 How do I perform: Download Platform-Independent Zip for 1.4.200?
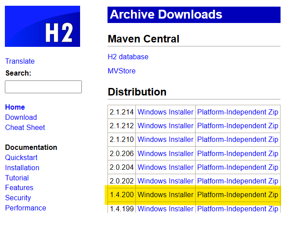pos(238,194)
